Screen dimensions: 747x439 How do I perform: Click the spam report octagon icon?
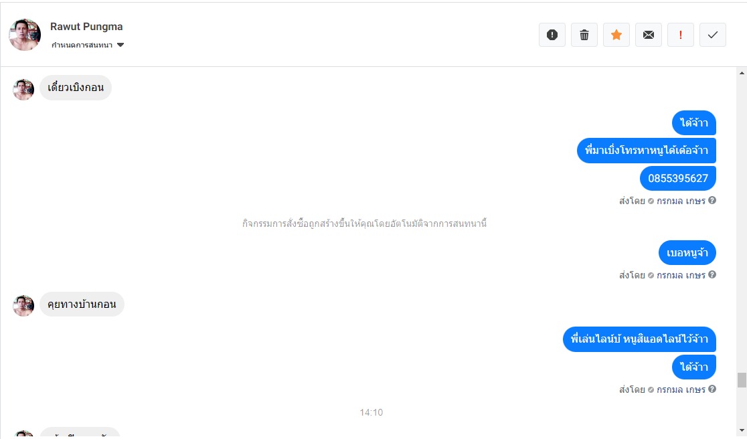coord(552,35)
